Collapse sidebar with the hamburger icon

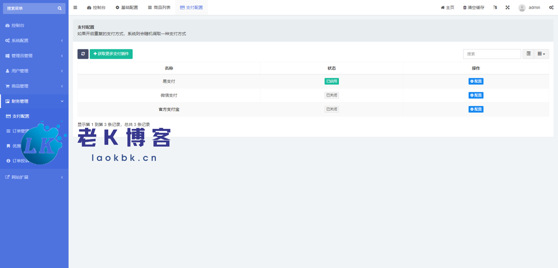point(75,7)
